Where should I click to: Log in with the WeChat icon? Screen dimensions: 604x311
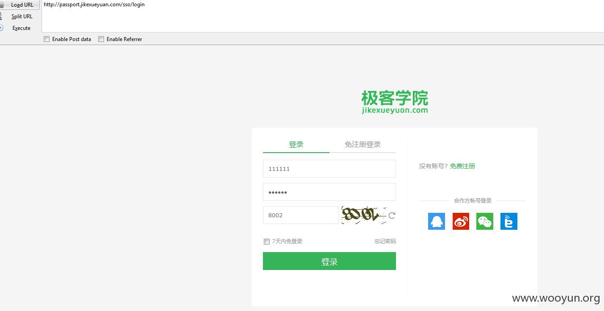click(x=485, y=221)
